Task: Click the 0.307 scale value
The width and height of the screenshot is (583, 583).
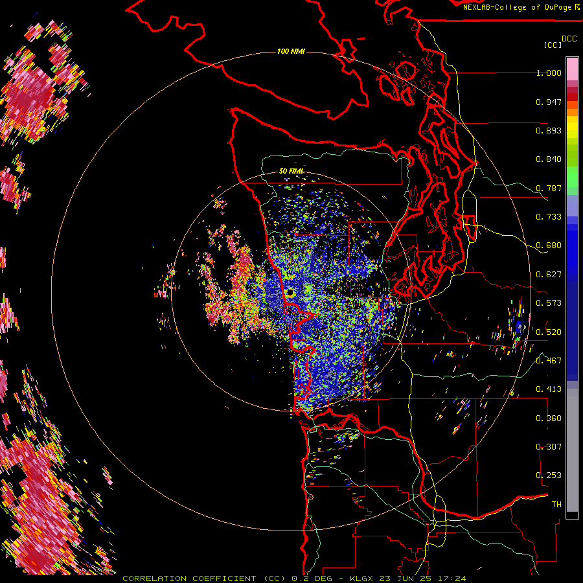Action: (x=549, y=446)
